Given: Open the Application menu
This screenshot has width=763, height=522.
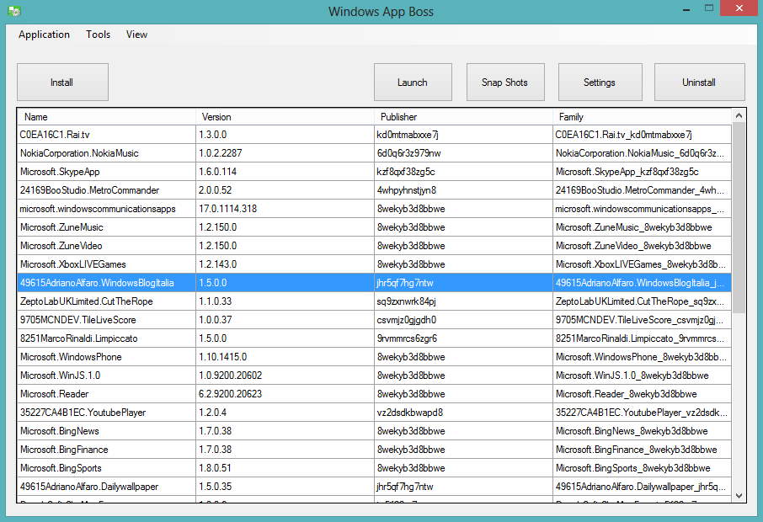Looking at the screenshot, I should tap(45, 35).
